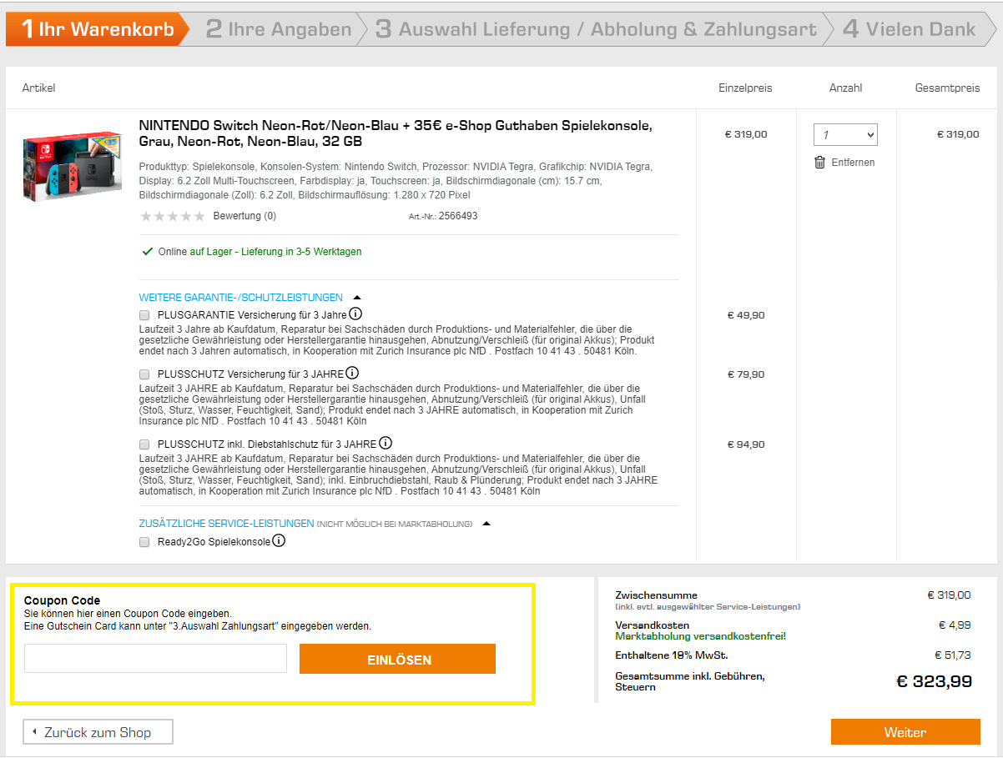Click the Zwischensumme label

tap(656, 595)
